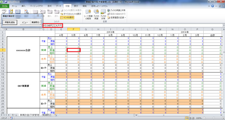The image size is (225, 120).
Task: Open the ファイル tab
Action: click(4, 6)
